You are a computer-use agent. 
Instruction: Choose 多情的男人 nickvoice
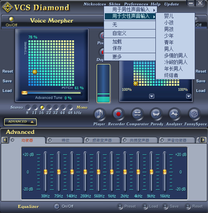click(x=176, y=55)
